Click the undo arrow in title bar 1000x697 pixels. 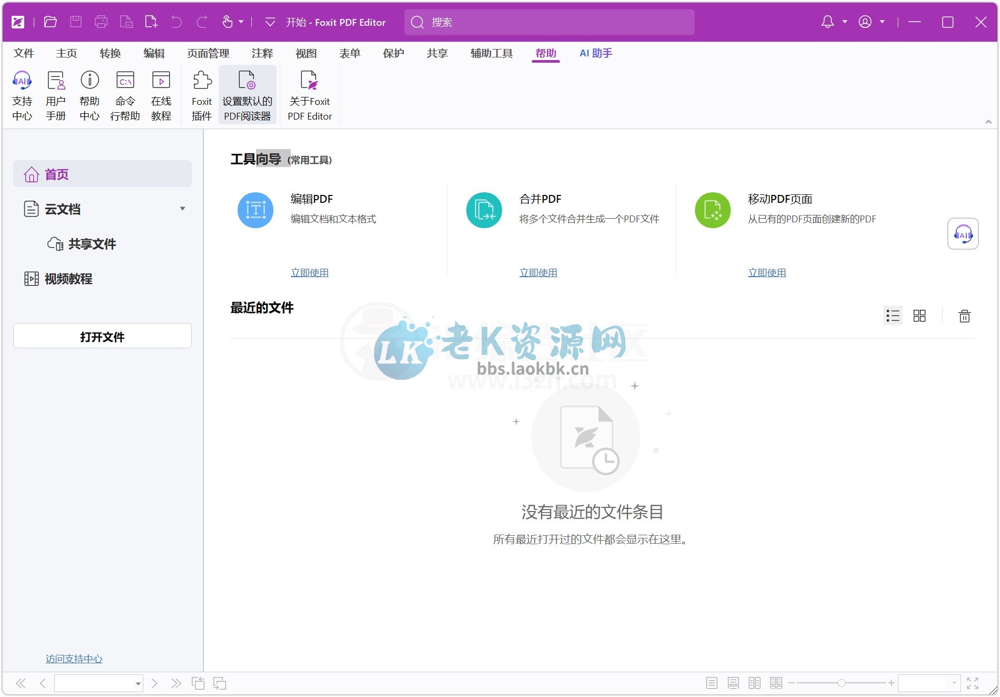coord(177,22)
